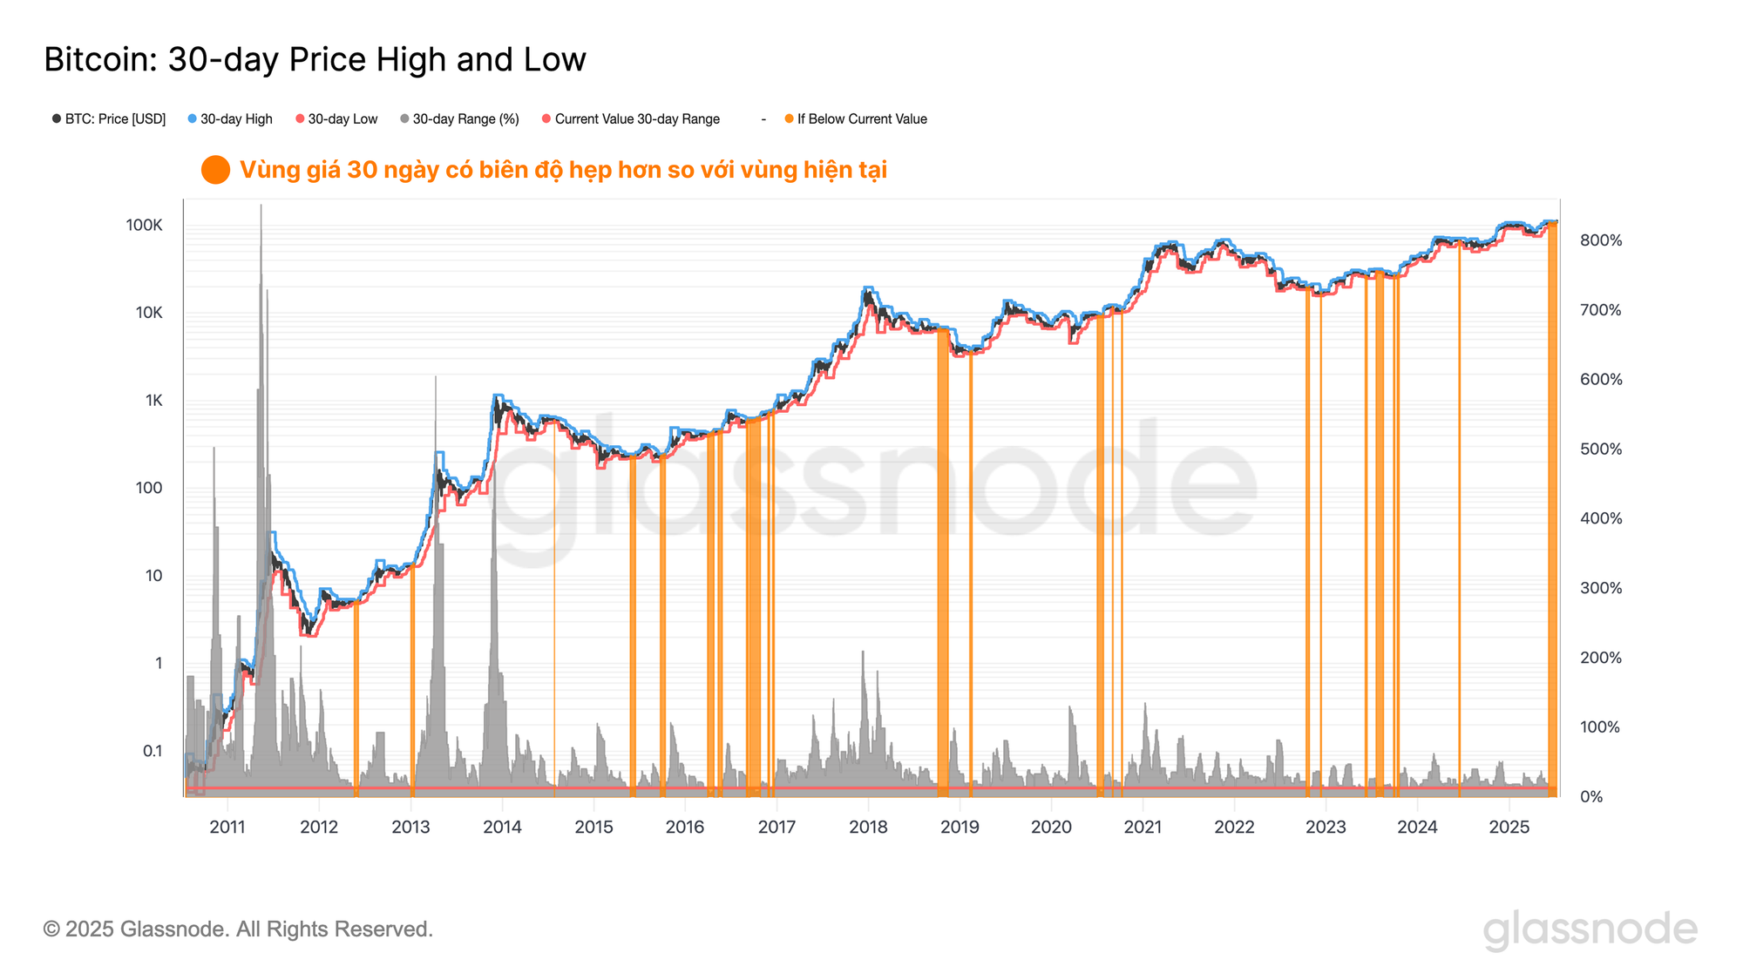Click the Glassnode copyright notice text
Viewport: 1743px width, 980px height.
point(238,929)
